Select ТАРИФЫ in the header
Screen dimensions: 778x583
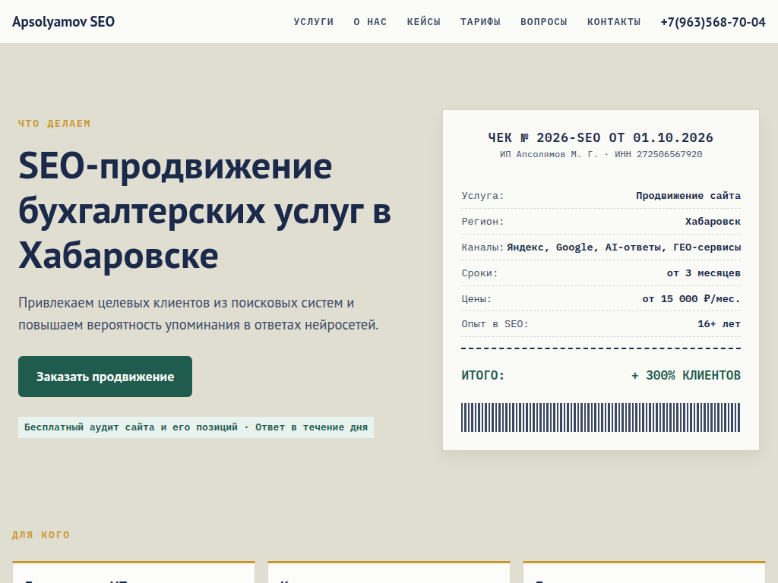click(480, 22)
